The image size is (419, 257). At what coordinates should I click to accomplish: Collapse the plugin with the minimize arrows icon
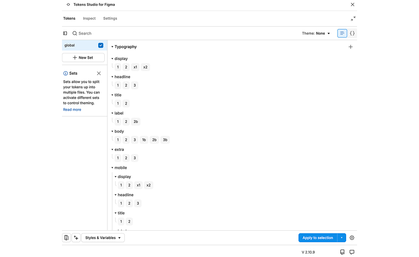coord(353,18)
